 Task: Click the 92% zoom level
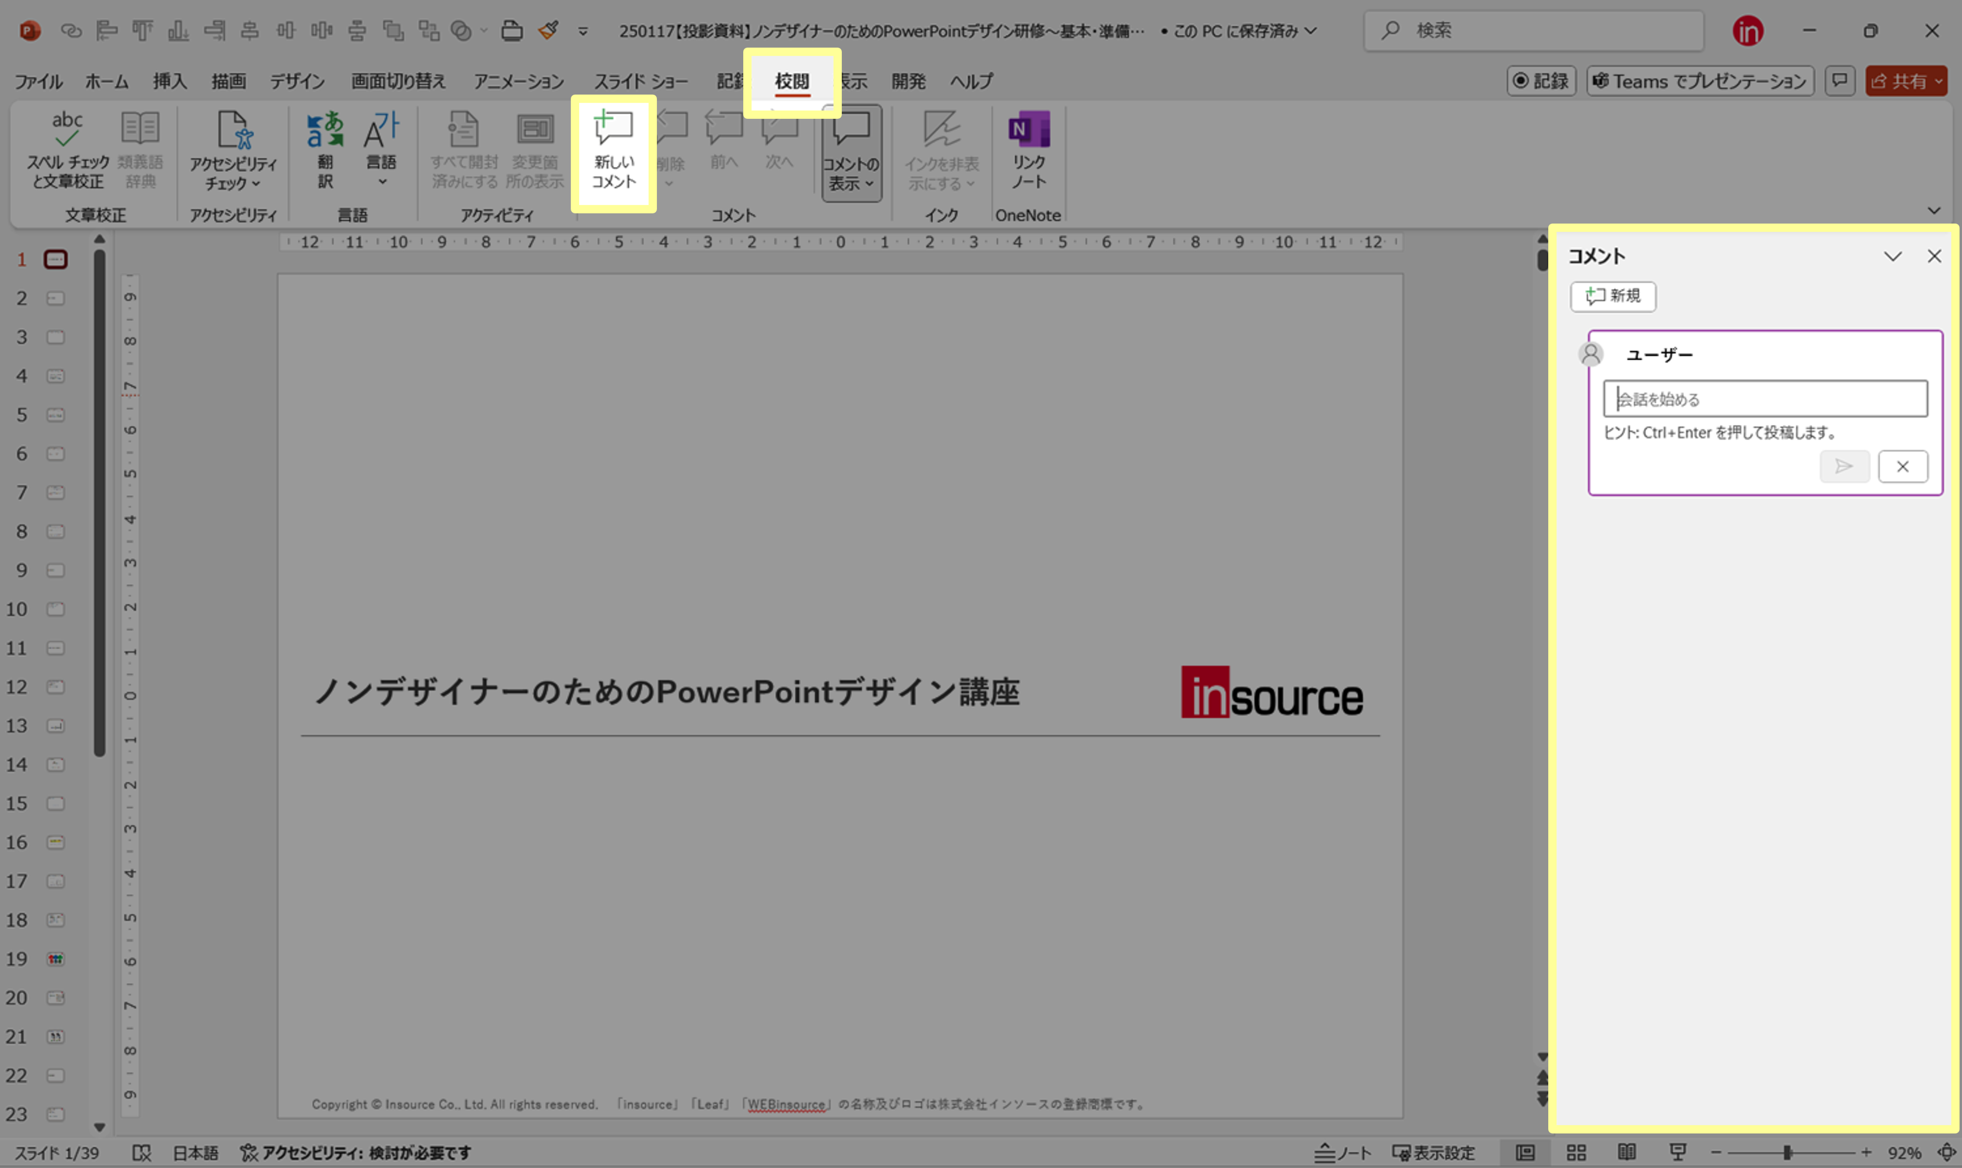[1904, 1153]
